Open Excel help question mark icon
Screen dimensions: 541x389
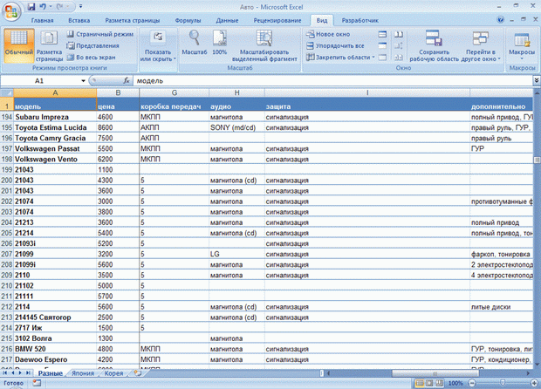coord(500,20)
